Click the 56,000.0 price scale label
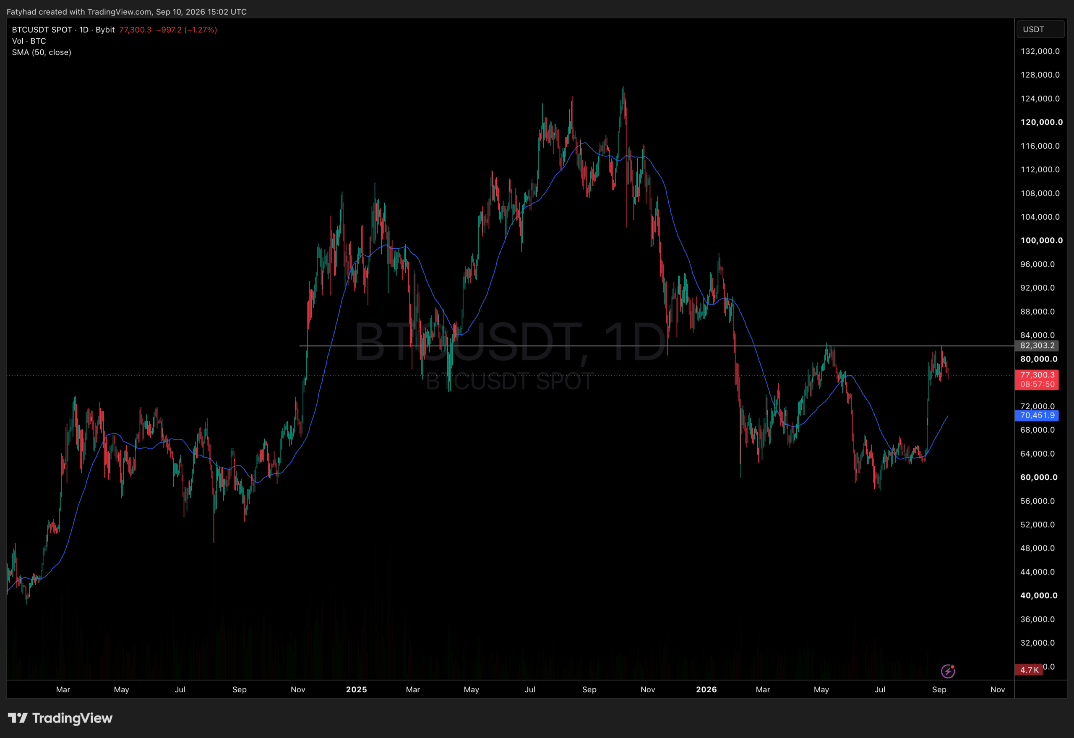This screenshot has height=738, width=1074. click(1038, 501)
